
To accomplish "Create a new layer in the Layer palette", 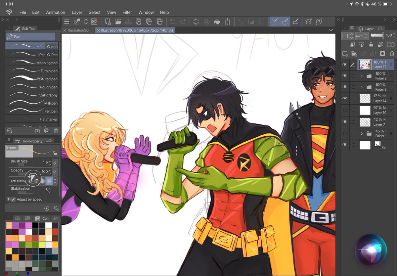I will pos(345,53).
